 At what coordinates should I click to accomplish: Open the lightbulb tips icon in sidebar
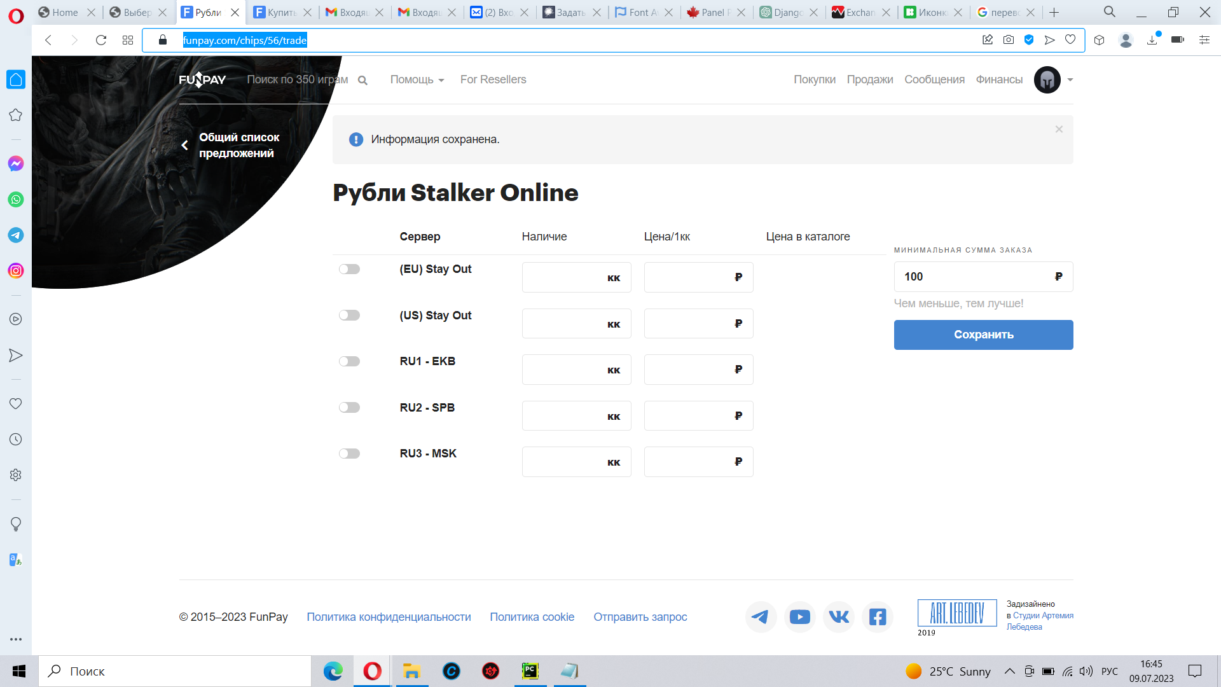tap(16, 524)
